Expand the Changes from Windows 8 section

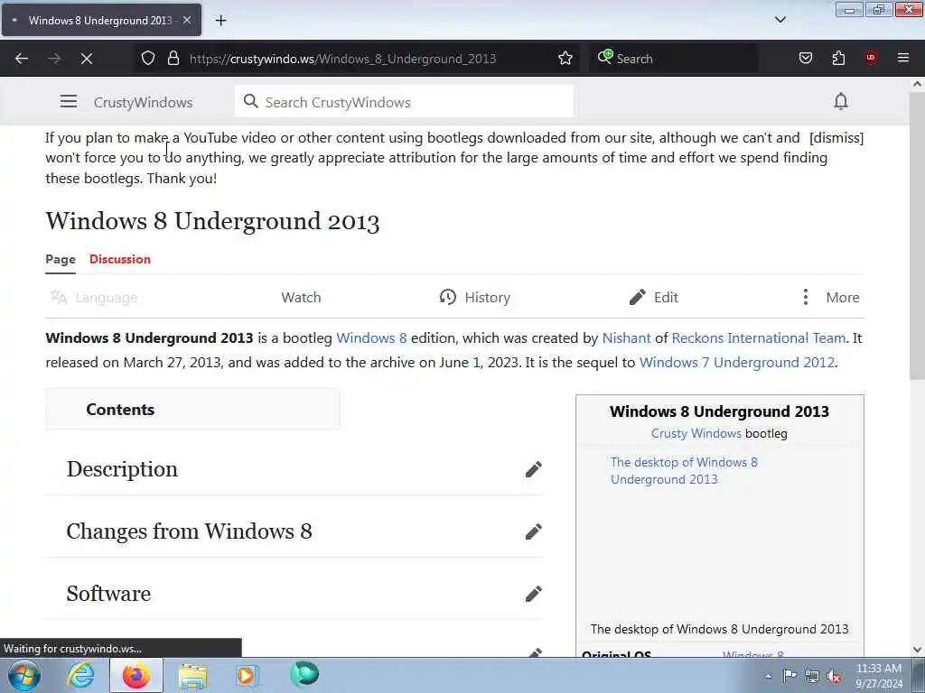click(x=189, y=531)
